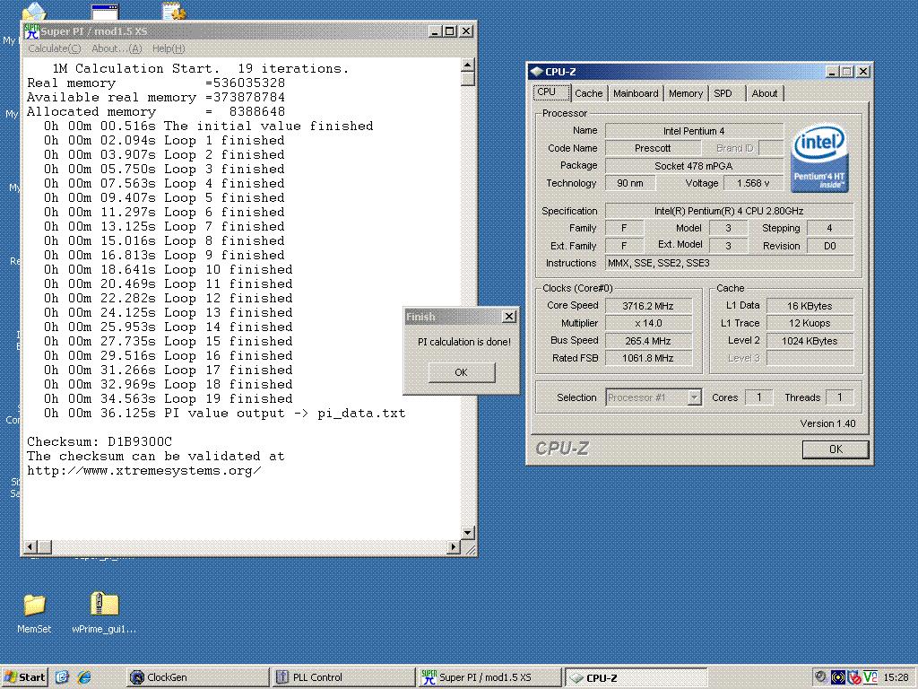Switch to the SPD tab in CPU-Z
Image resolution: width=918 pixels, height=689 pixels.
[x=723, y=93]
